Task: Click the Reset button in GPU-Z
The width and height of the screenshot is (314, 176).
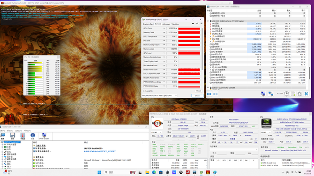Action: 198,91
